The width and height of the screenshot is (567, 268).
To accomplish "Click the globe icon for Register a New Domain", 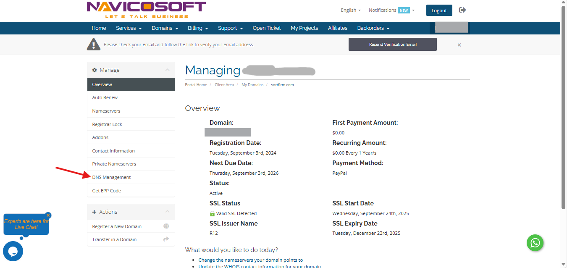I will tap(166, 226).
